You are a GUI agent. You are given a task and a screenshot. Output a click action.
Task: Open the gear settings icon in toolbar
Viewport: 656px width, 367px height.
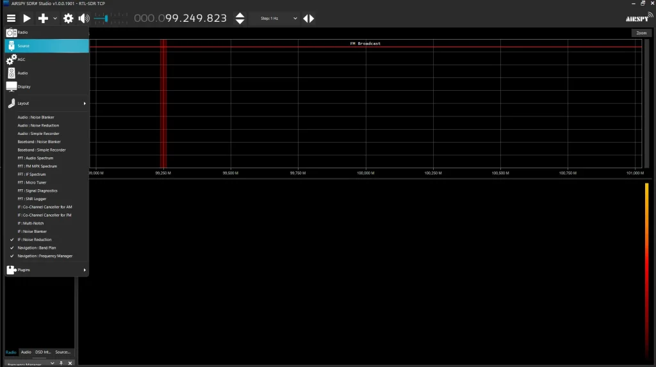[68, 19]
